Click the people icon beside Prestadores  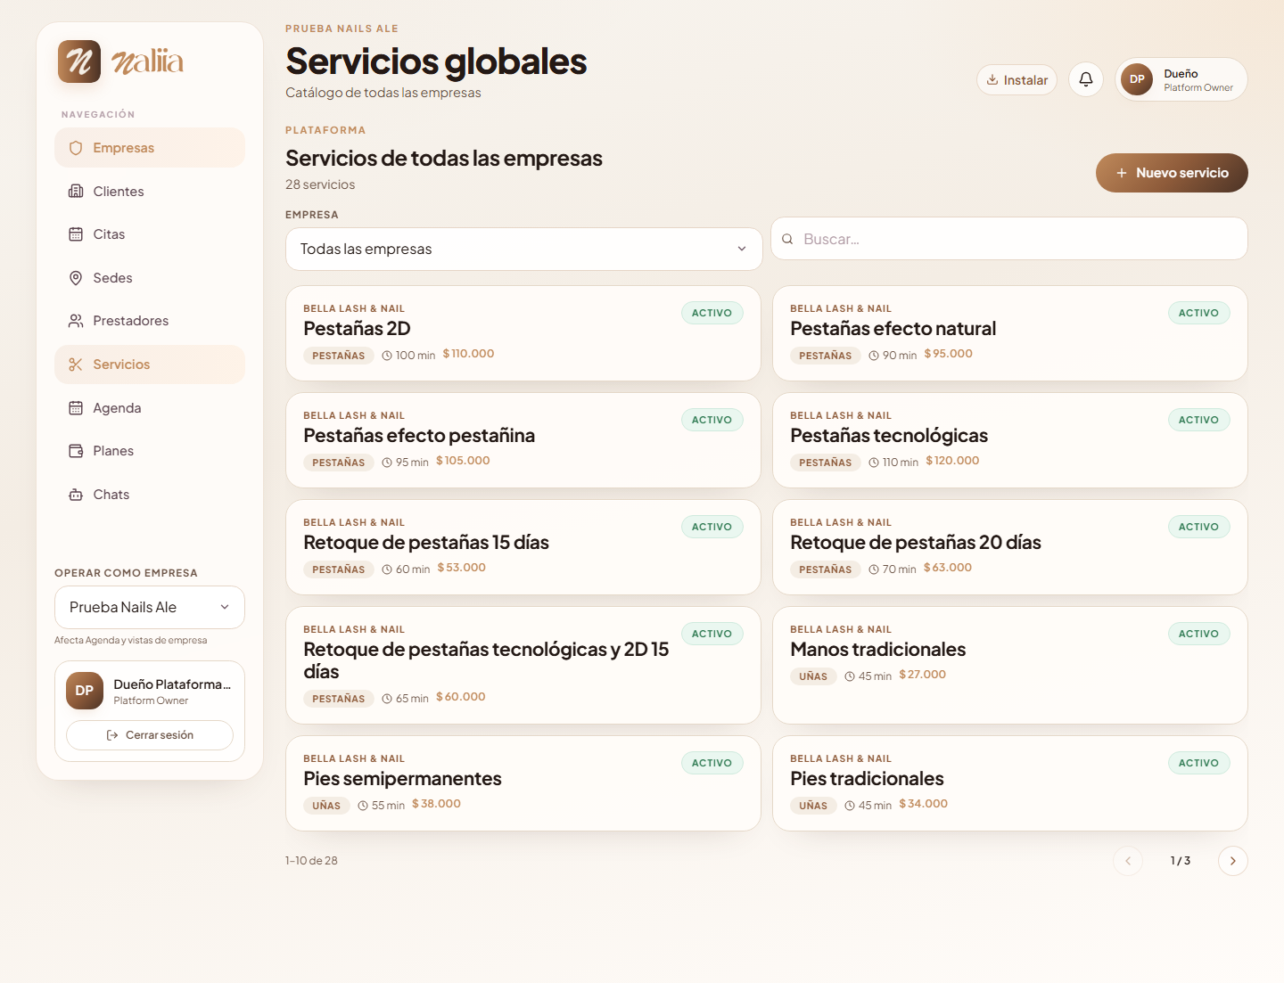tap(76, 321)
